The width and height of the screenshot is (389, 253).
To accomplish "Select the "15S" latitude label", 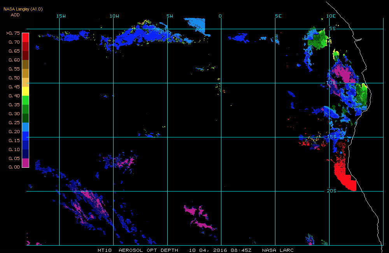I will point(332,137).
